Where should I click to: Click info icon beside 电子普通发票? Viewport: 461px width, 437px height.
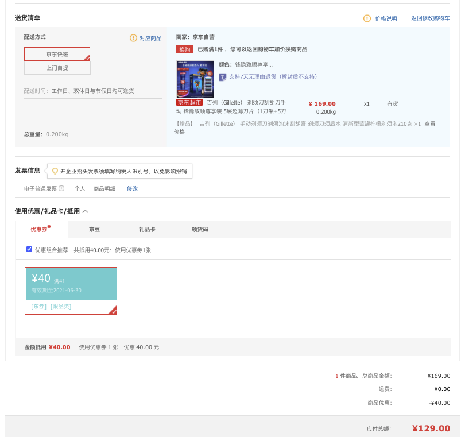click(61, 188)
